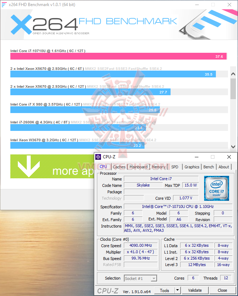Viewport: 238px width, 296px height.
Task: Click the CPU-Z window title icon
Action: (98, 157)
